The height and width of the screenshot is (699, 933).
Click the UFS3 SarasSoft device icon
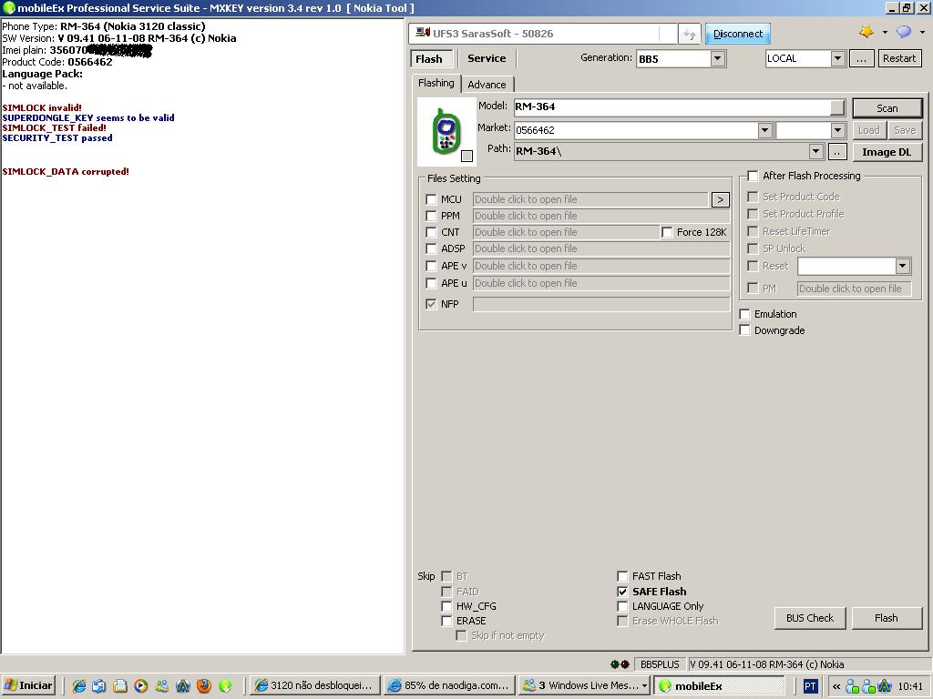423,34
